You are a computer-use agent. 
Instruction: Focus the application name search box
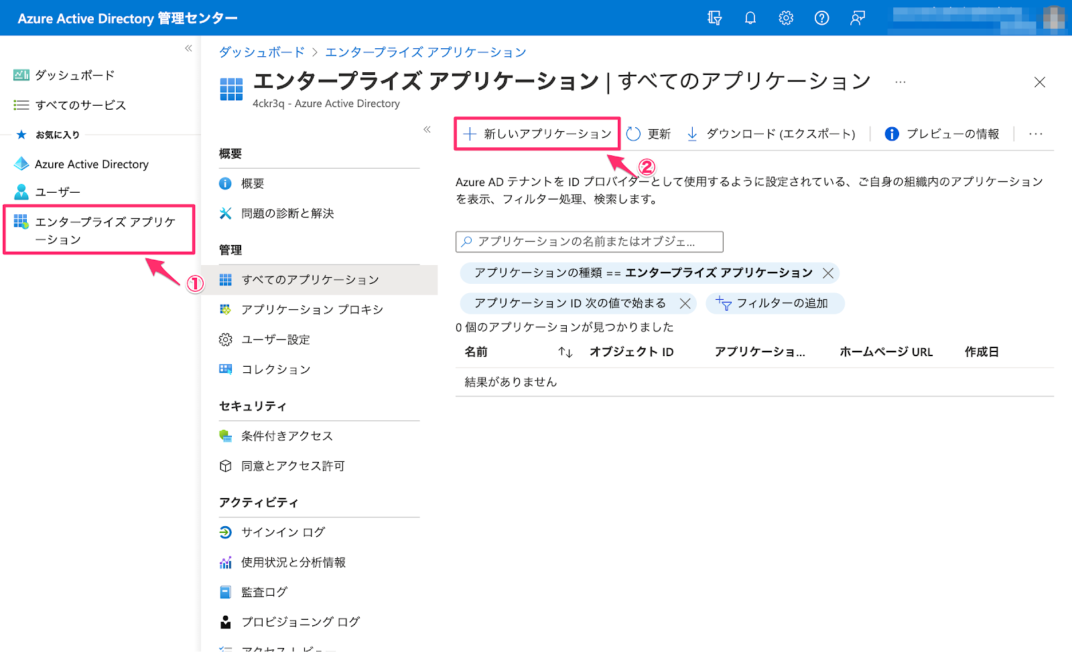click(590, 242)
